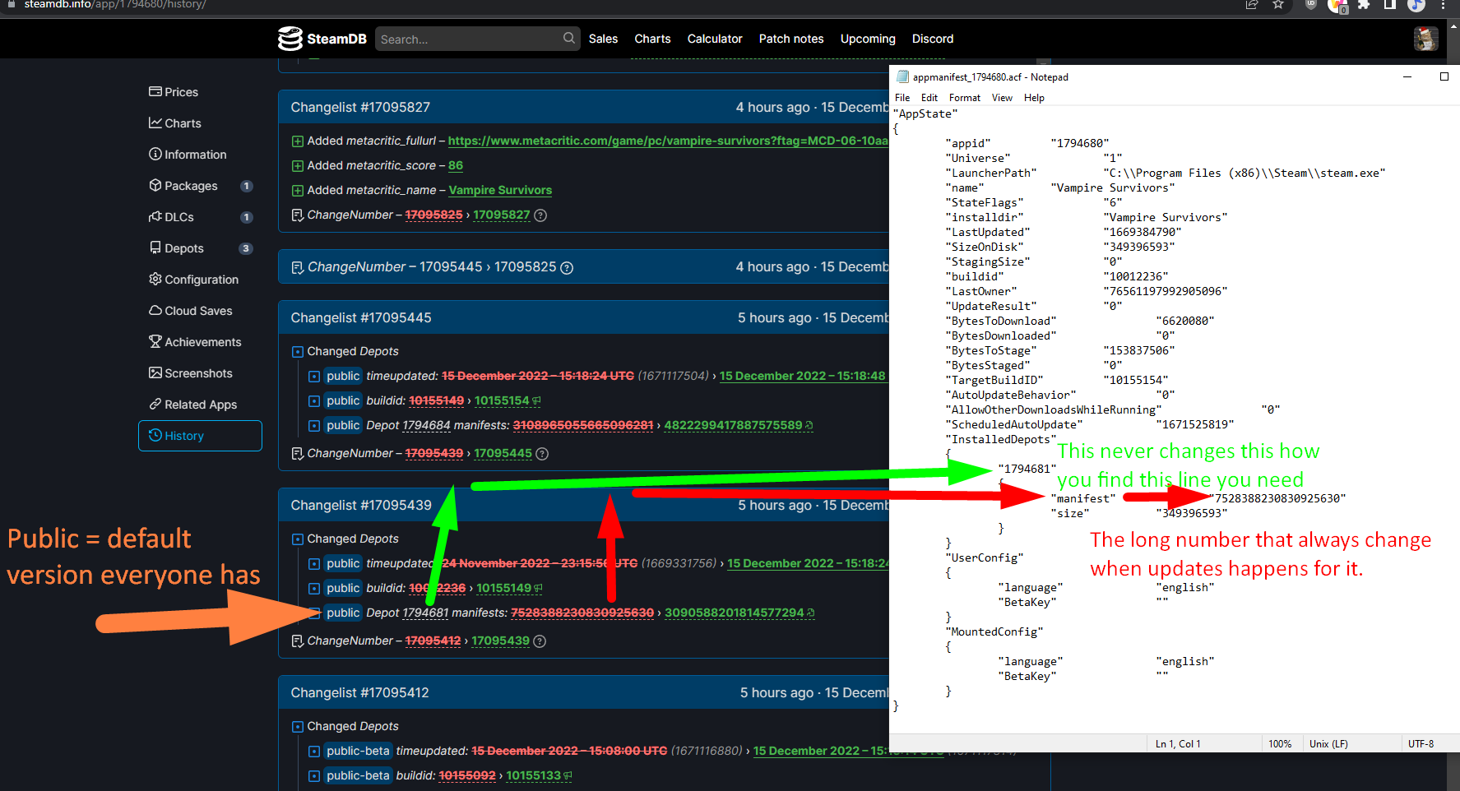This screenshot has height=791, width=1460.
Task: Open Calculator in the top navigation
Action: (715, 39)
